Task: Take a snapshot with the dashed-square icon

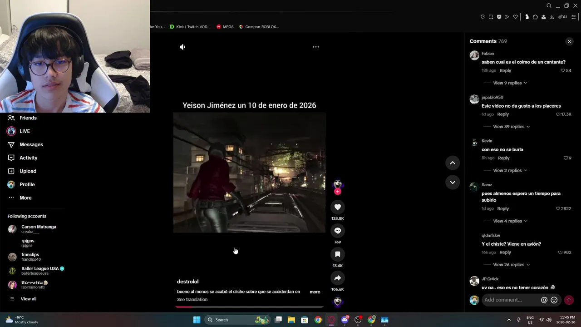Action: point(491,17)
